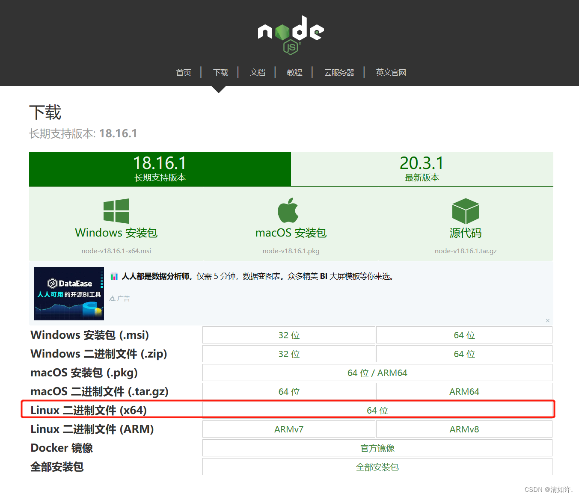This screenshot has width=579, height=497.
Task: Click the 广告 label icon under the ad
Action: pos(112,298)
